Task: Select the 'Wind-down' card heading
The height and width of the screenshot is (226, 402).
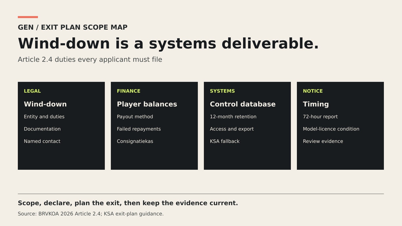Action: (45, 104)
